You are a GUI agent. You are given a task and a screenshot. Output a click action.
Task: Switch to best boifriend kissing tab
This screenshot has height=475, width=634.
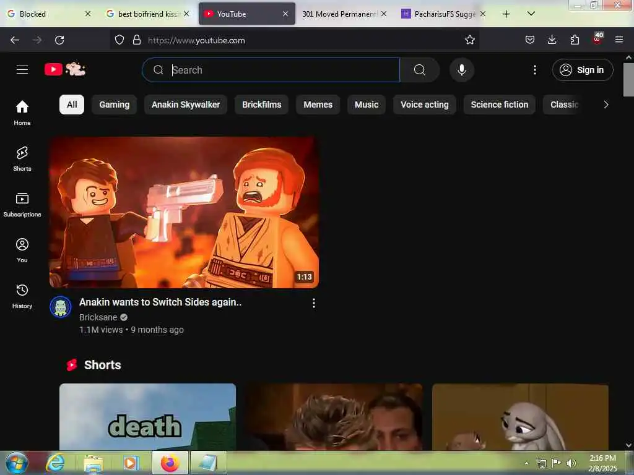coord(149,14)
